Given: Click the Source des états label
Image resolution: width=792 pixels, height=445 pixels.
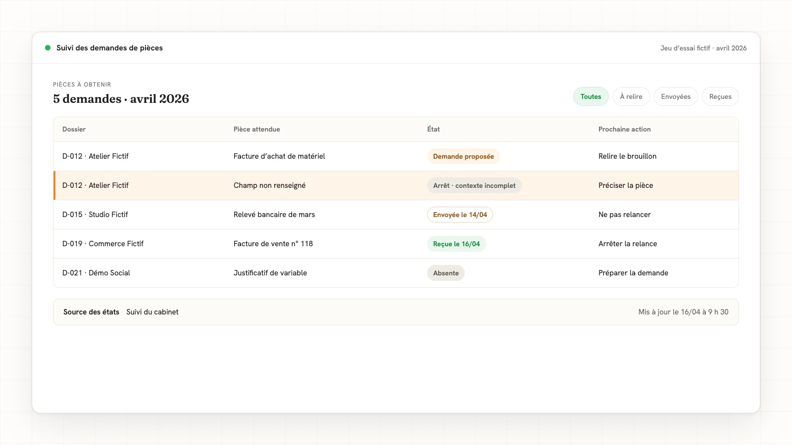Looking at the screenshot, I should point(91,312).
